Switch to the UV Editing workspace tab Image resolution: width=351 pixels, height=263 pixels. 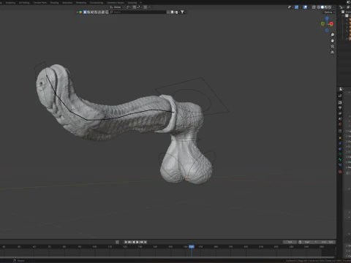24,2
